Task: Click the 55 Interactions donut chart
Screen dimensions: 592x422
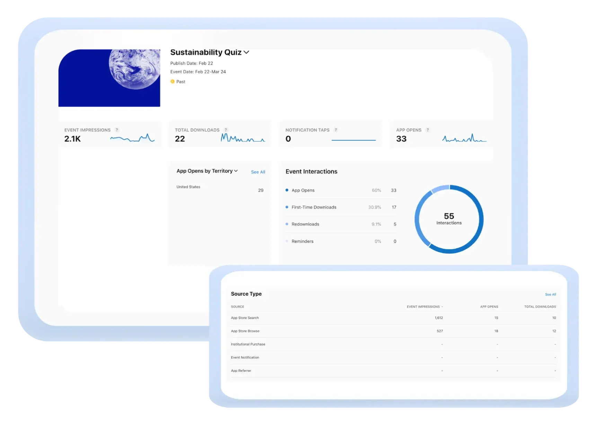Action: 449,219
